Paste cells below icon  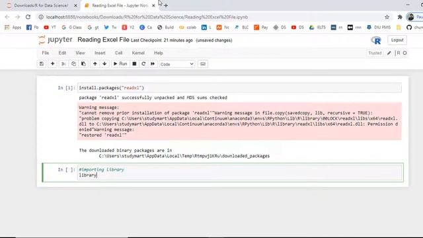(x=84, y=64)
